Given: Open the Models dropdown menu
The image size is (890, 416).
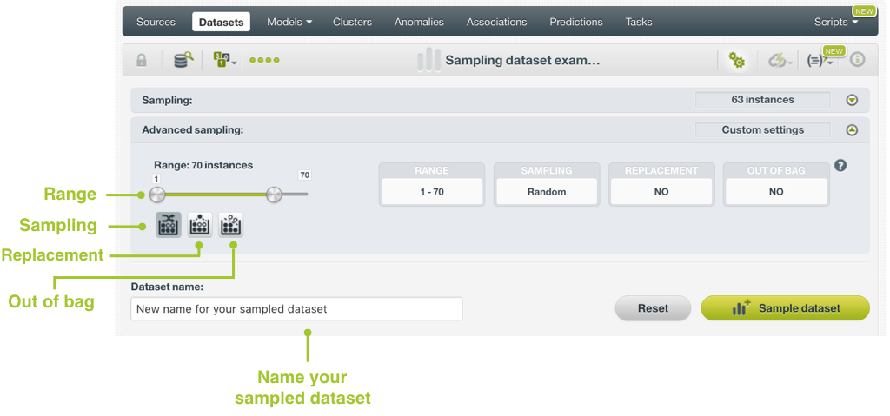Looking at the screenshot, I should point(289,22).
